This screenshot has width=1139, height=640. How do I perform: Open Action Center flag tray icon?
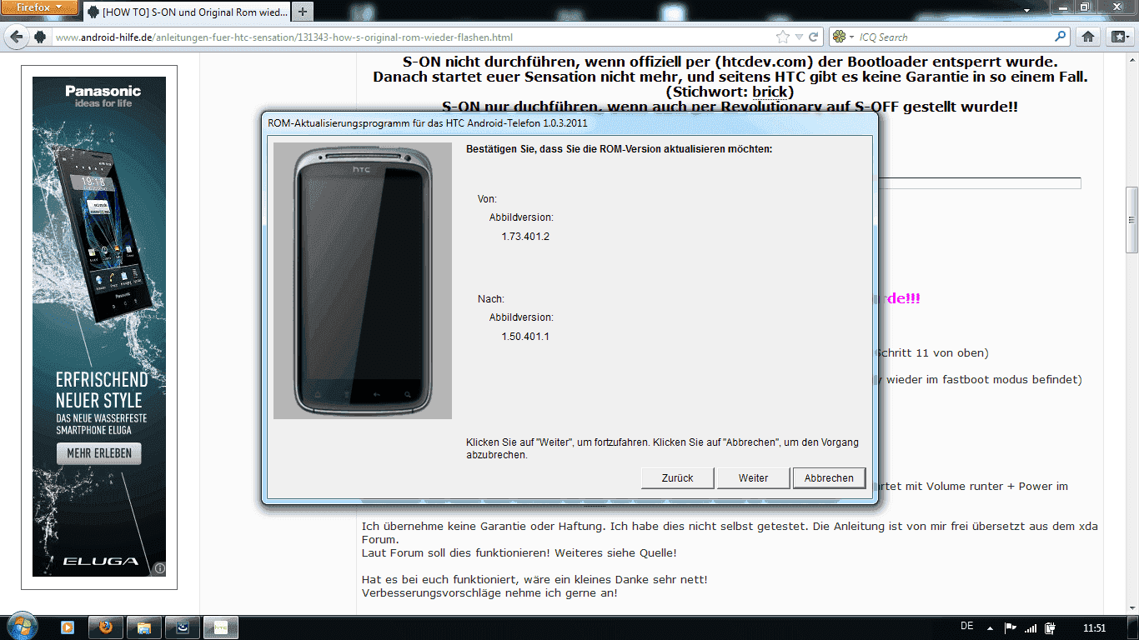1010,627
